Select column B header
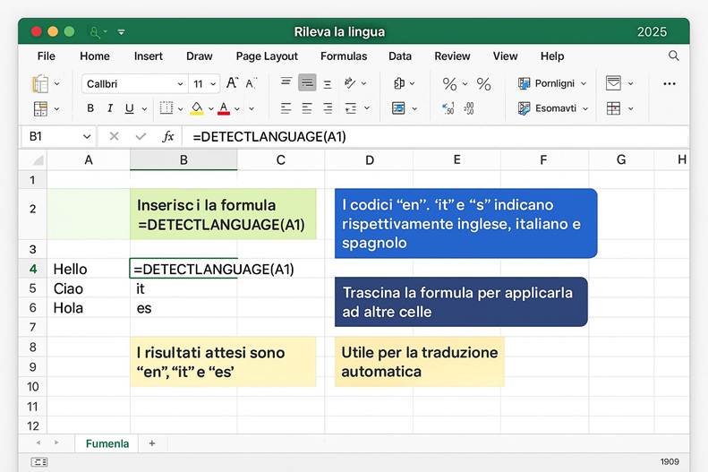 coord(183,160)
